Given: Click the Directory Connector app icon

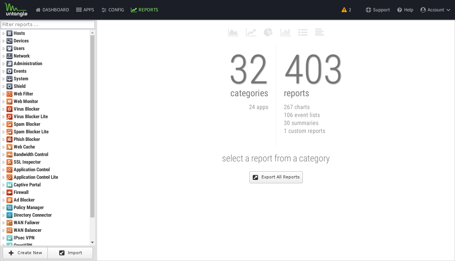Looking at the screenshot, I should 9,215.
